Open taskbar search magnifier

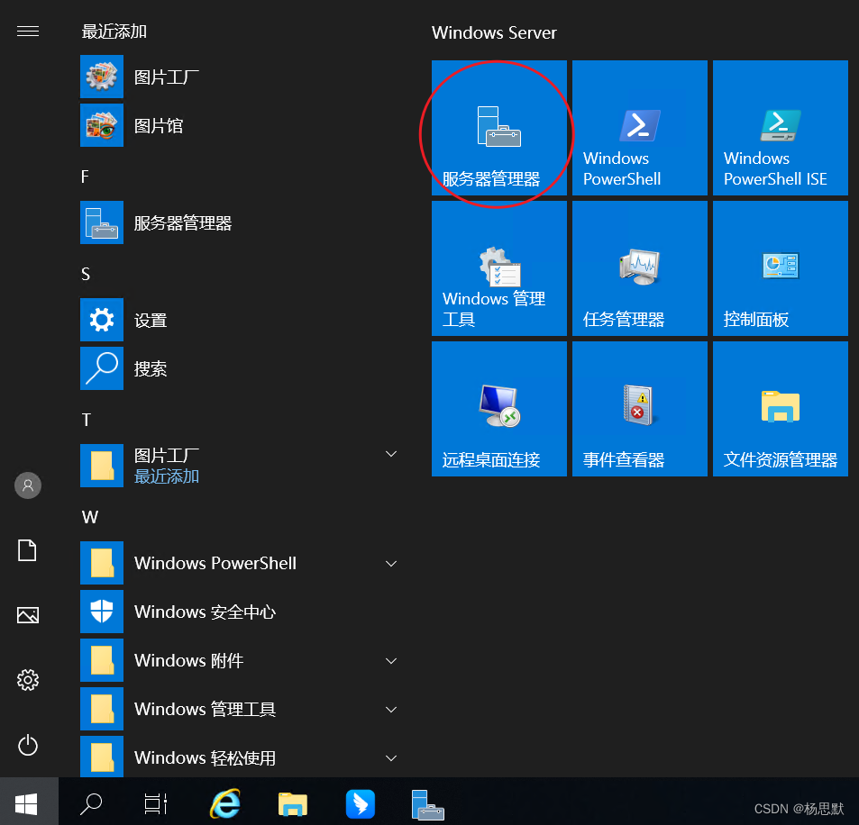click(91, 803)
